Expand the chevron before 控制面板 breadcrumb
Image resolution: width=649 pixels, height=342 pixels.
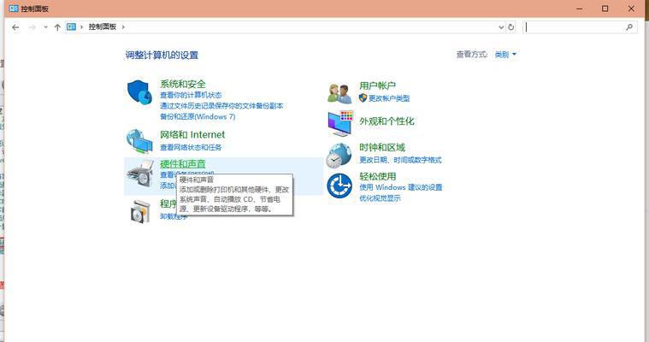(81, 27)
